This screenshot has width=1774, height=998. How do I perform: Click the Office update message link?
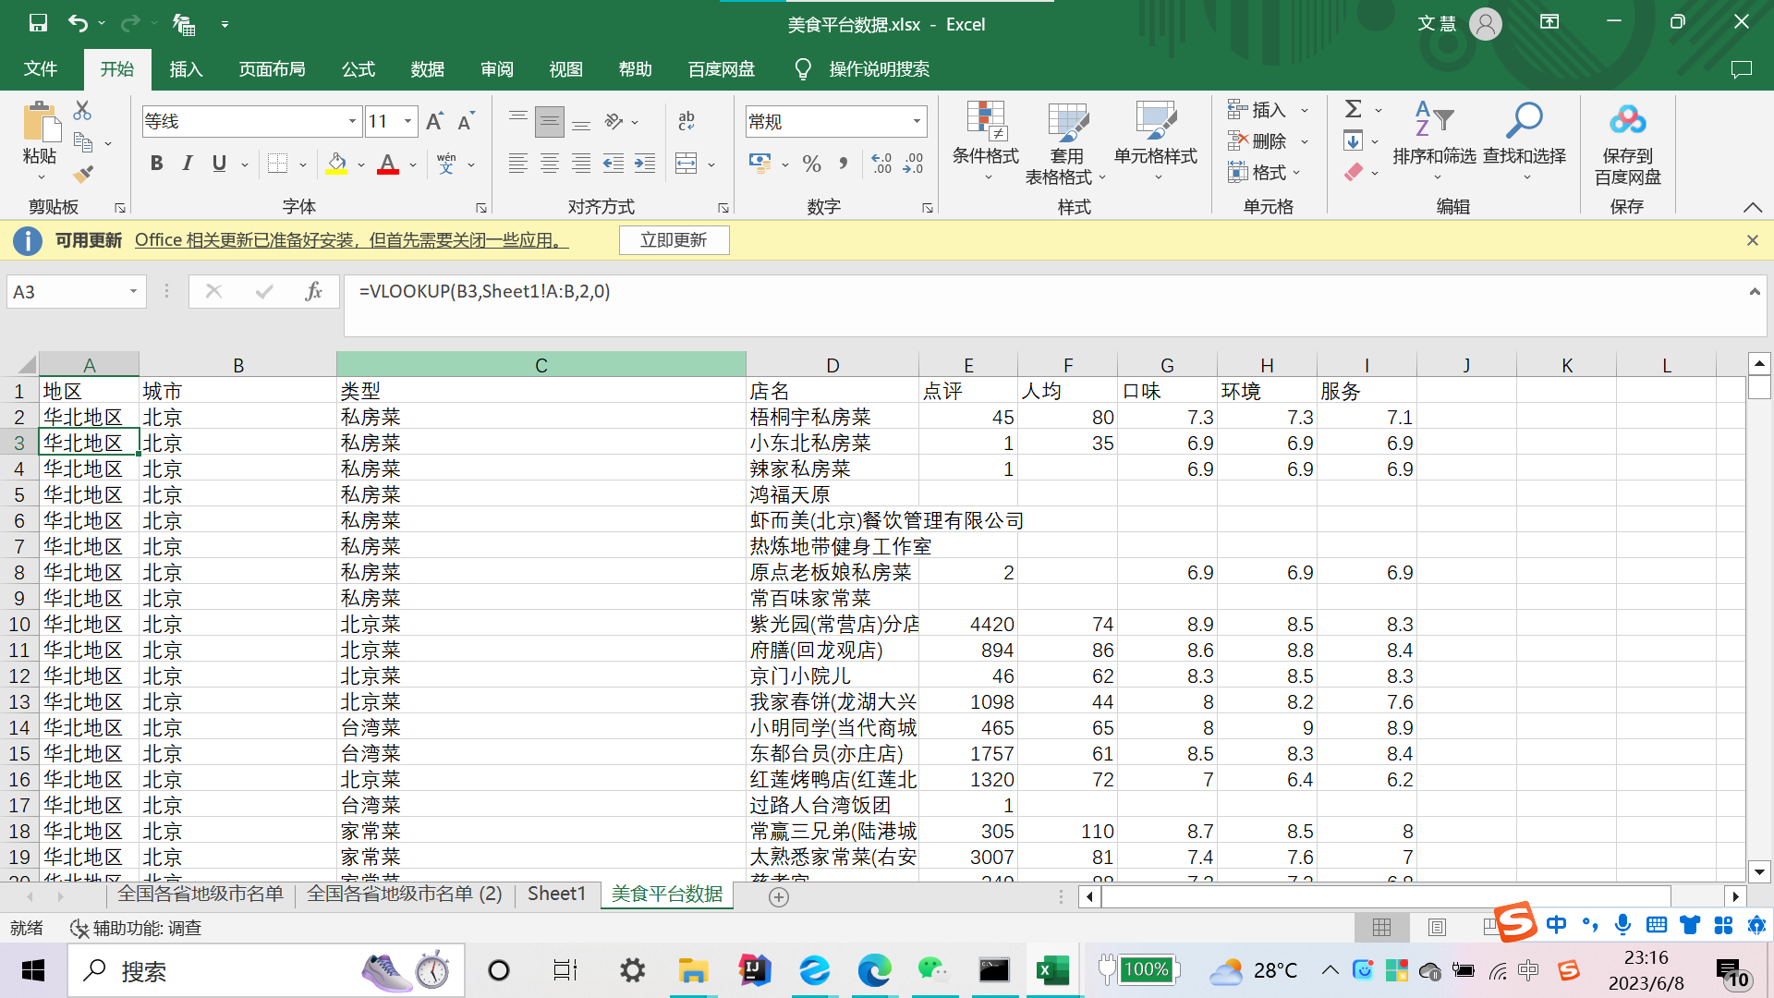(351, 240)
